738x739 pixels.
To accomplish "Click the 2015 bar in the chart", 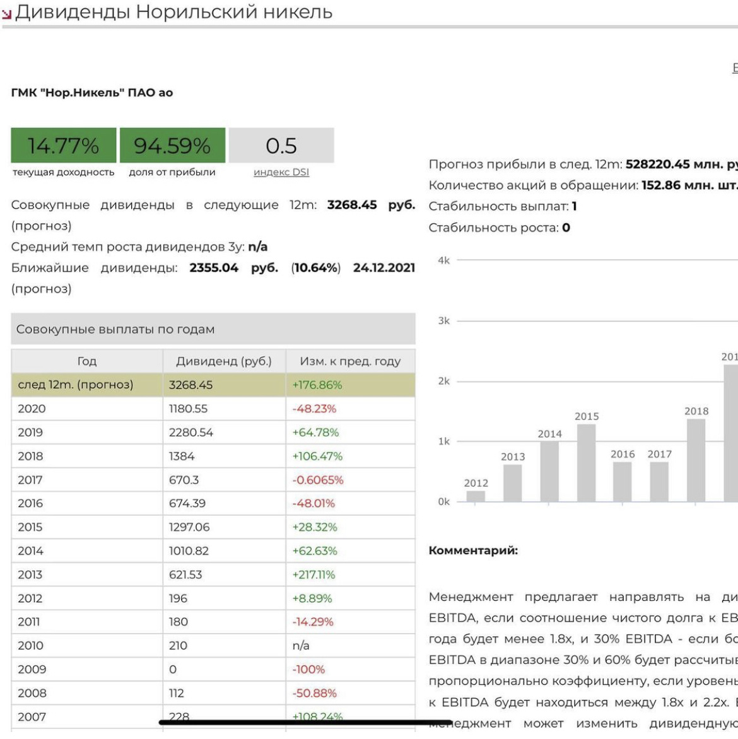I will [586, 463].
